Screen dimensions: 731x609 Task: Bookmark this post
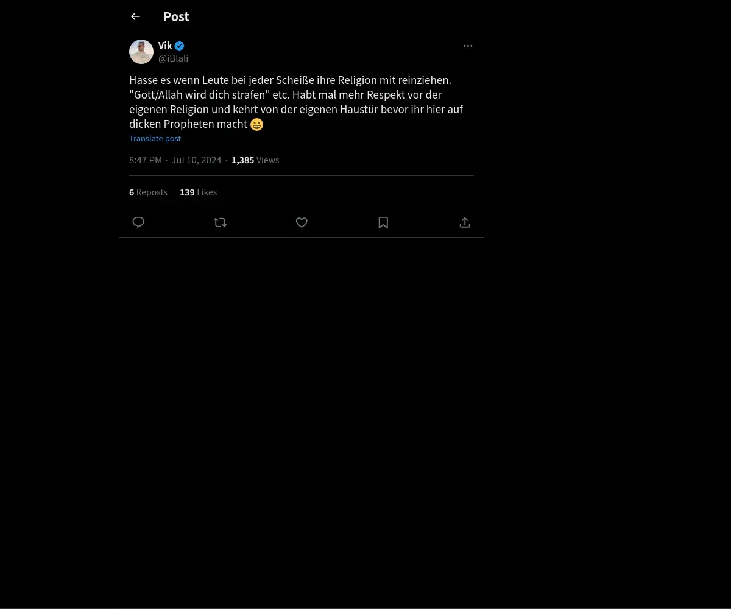coord(383,222)
